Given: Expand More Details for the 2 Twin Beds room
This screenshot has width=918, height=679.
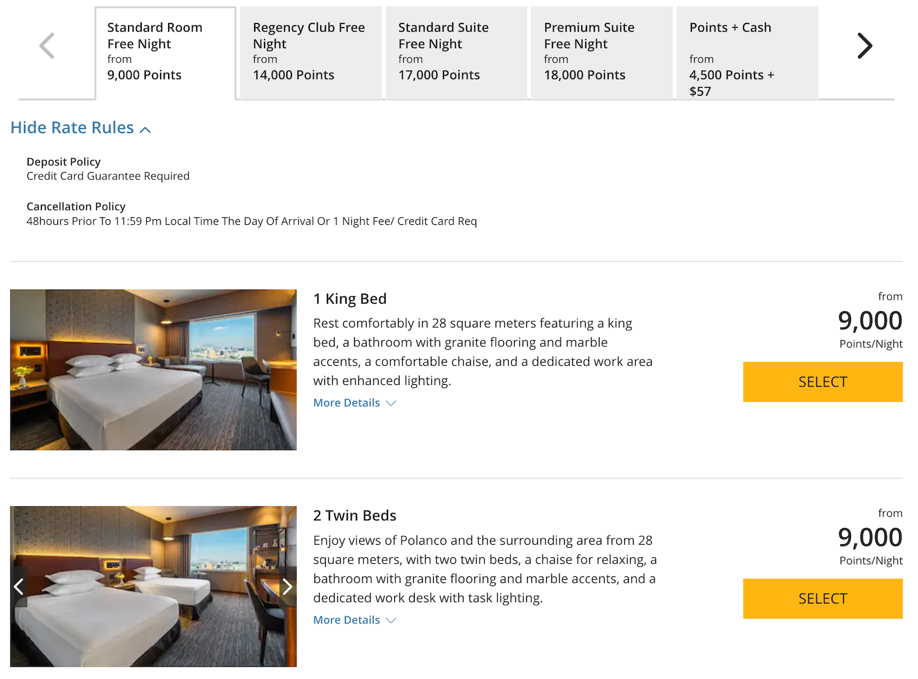Looking at the screenshot, I should pos(347,620).
